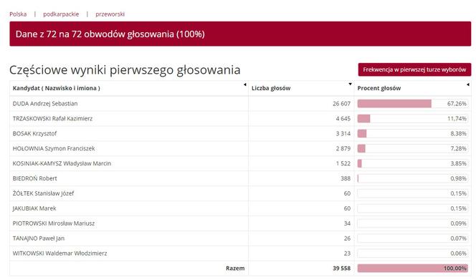This screenshot has width=476, height=280.
Task: Click the 67,26% progress bar for DUDA
Action: coord(412,104)
